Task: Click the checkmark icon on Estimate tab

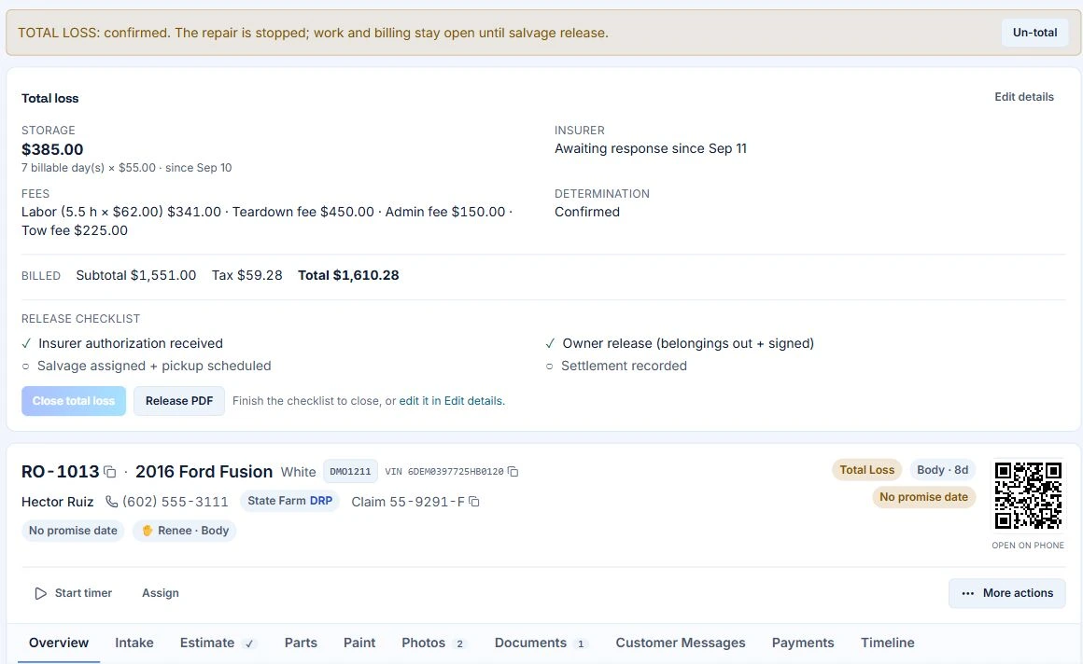Action: coord(249,643)
